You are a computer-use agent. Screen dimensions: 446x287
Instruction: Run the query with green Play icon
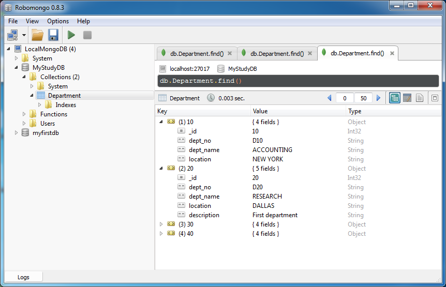tap(71, 35)
